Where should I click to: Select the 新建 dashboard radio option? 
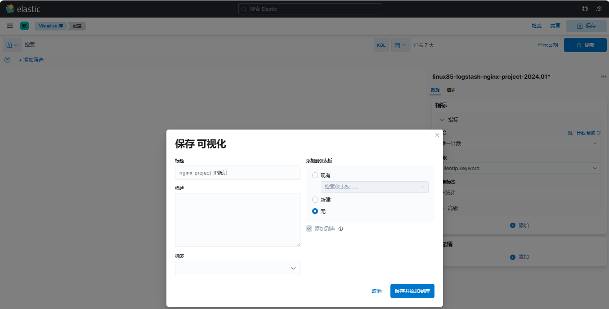[315, 200]
